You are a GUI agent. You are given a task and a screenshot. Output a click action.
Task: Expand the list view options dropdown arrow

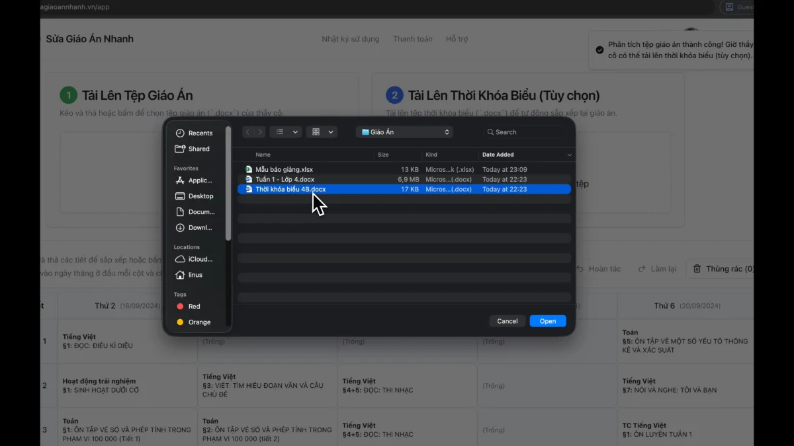pos(295,131)
